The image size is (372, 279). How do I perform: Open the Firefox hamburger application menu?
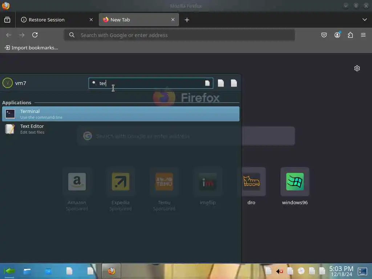point(363,35)
